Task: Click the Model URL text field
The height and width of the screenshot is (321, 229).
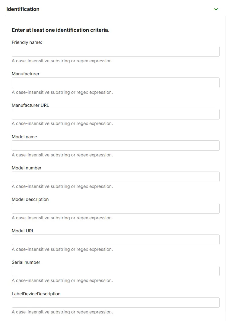Action: pos(116,240)
